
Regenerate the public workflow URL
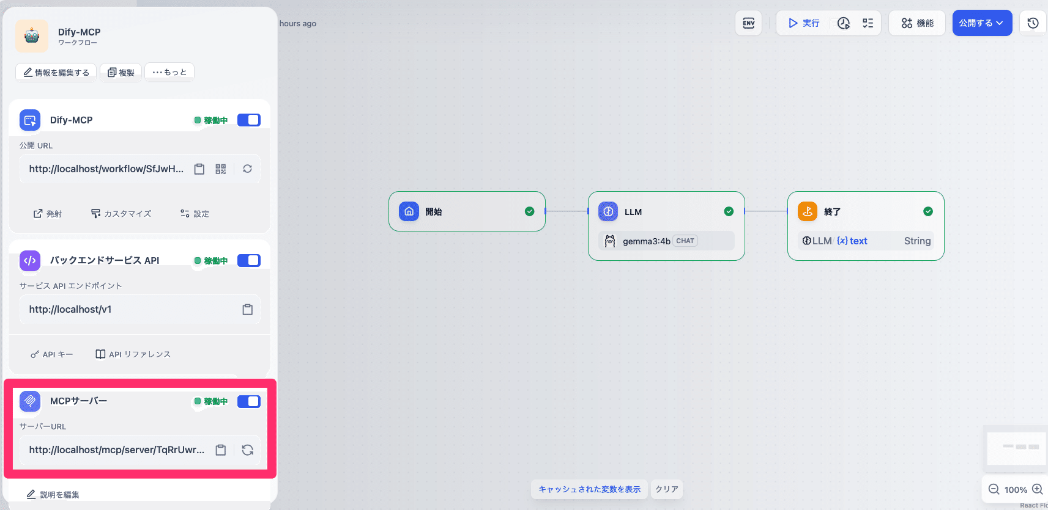(x=247, y=169)
